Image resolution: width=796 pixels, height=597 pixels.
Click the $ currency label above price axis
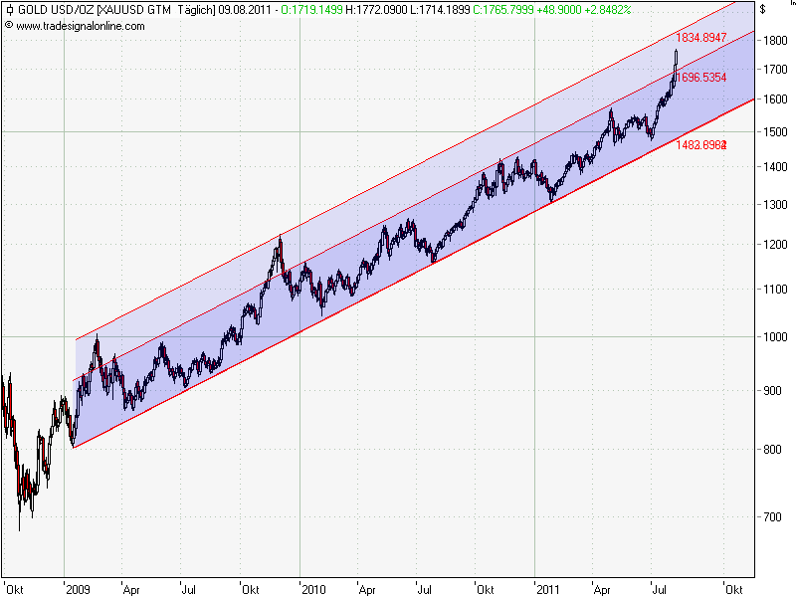coord(762,10)
